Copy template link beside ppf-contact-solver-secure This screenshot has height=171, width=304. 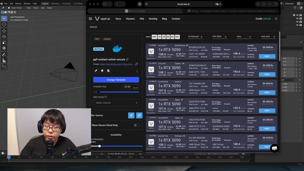(127, 59)
